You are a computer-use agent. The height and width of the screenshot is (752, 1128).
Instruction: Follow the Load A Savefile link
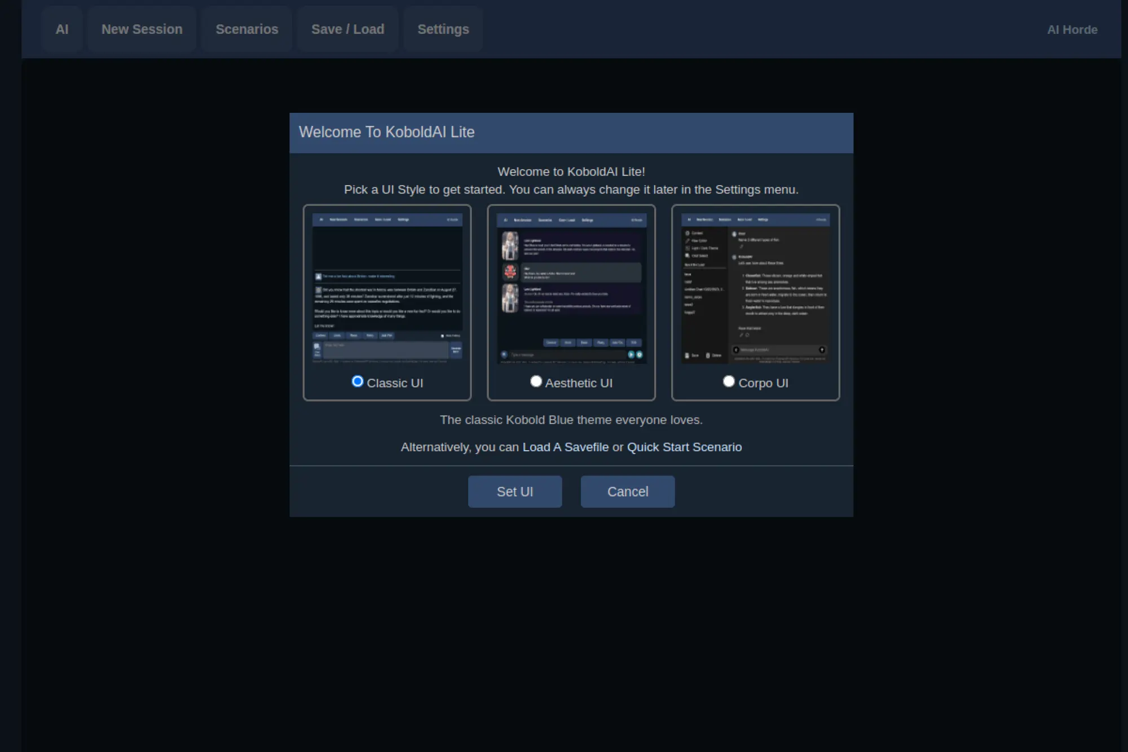coord(565,447)
